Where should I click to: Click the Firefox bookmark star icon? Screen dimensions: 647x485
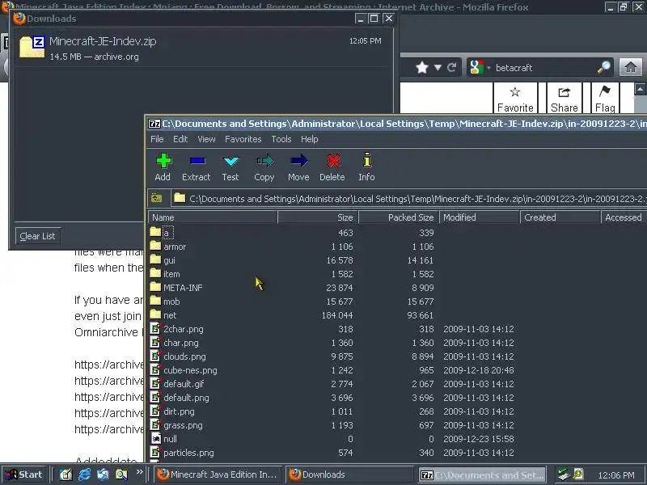[x=422, y=68]
